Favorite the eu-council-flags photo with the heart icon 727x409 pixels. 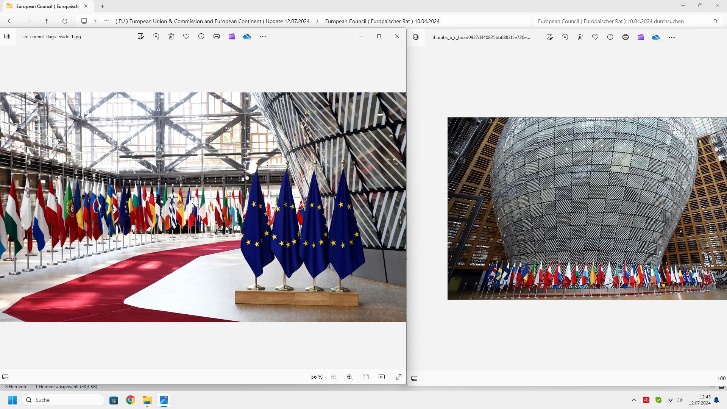coord(186,36)
